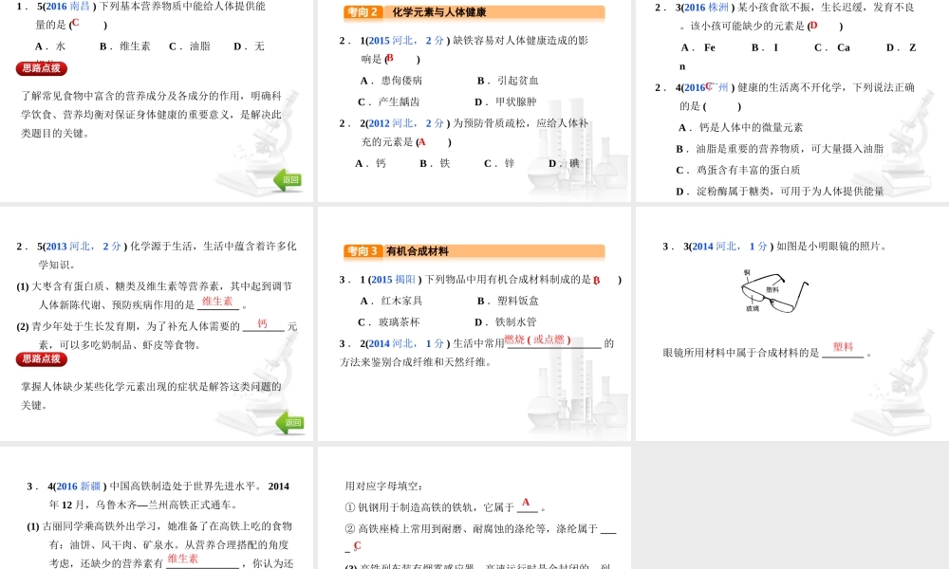Click the green 返回 arrow on the 2013 河北 question 2.5 slide
The width and height of the screenshot is (949, 569).
click(x=289, y=423)
